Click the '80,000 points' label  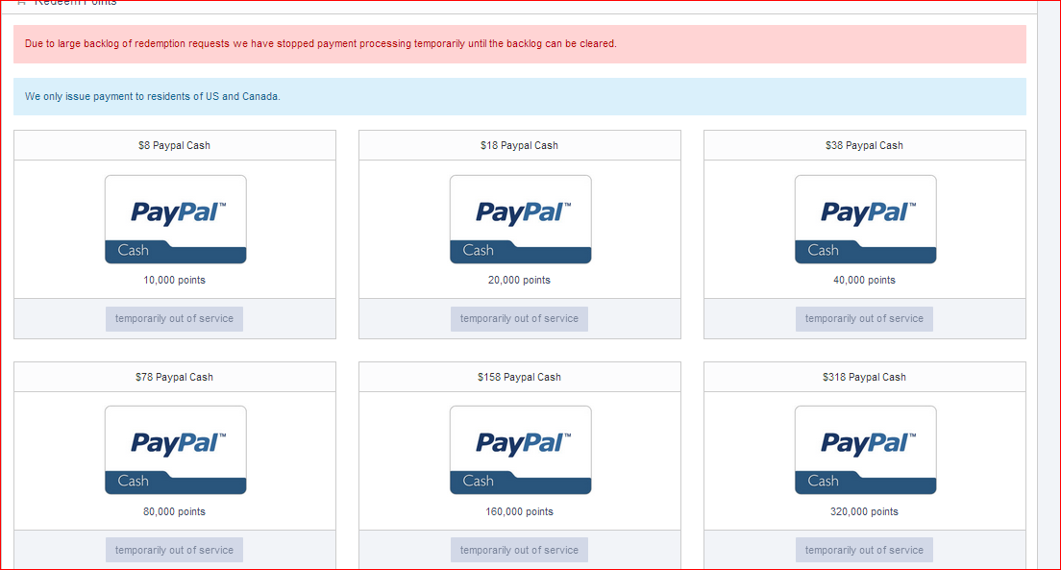pyautogui.click(x=174, y=511)
